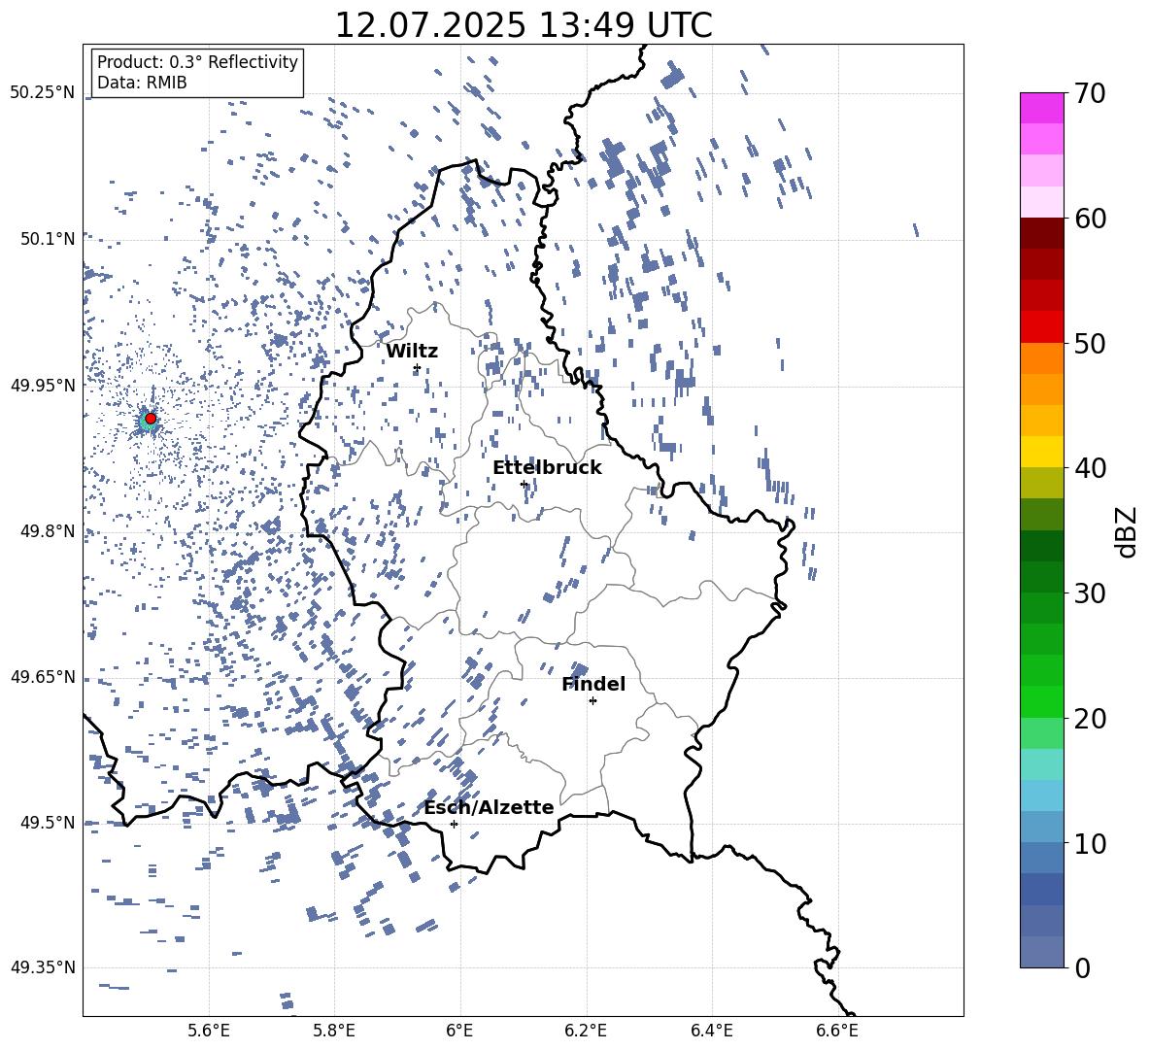Click the colorbar tick value 60

(1090, 219)
